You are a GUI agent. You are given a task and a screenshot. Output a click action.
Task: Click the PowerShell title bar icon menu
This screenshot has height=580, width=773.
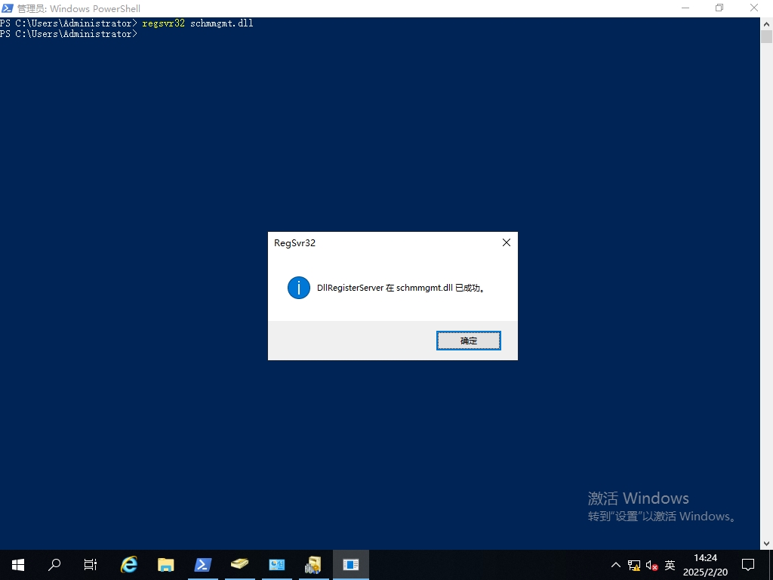pyautogui.click(x=8, y=8)
